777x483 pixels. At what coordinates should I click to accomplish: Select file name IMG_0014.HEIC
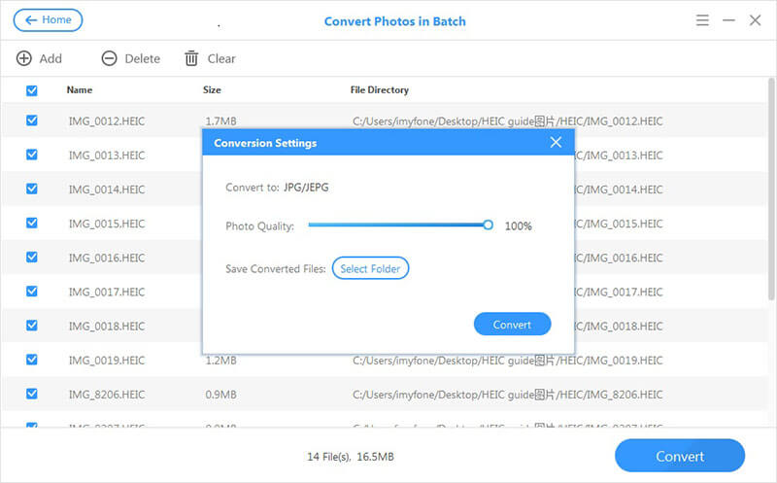[x=107, y=190]
